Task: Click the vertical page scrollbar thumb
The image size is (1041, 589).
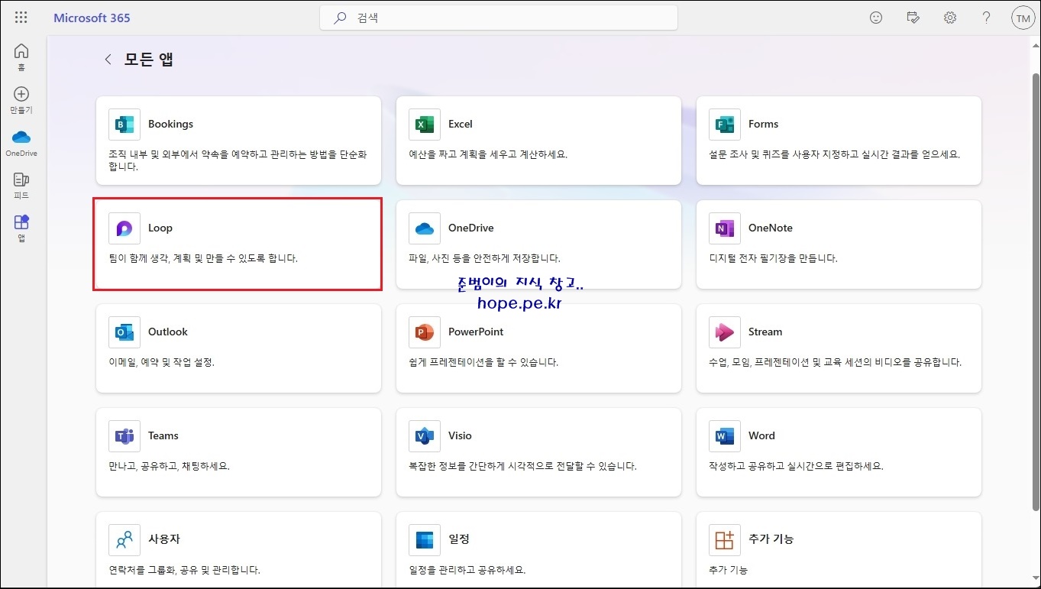Action: coord(1036,292)
